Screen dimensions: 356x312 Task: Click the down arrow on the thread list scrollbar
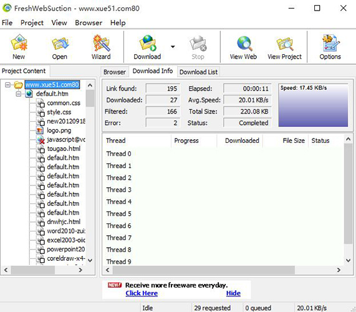pos(349,260)
